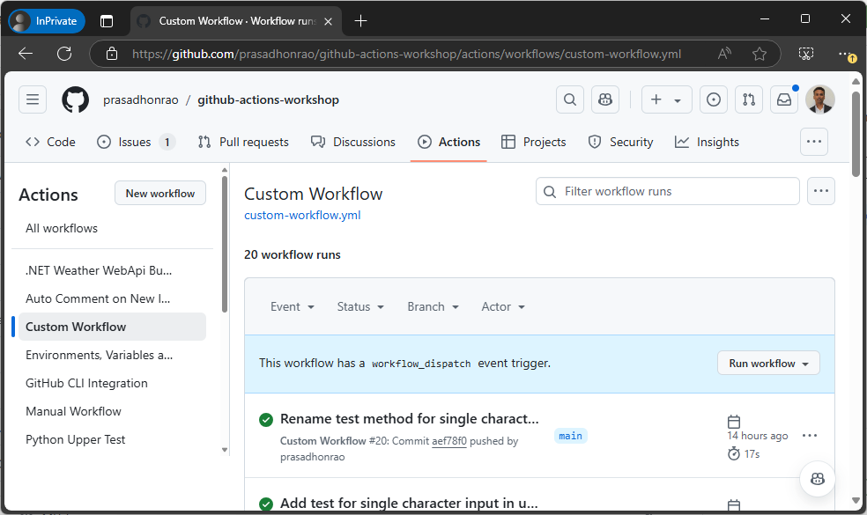Click the 14 hours ago timestamp
The width and height of the screenshot is (867, 515).
pyautogui.click(x=758, y=436)
